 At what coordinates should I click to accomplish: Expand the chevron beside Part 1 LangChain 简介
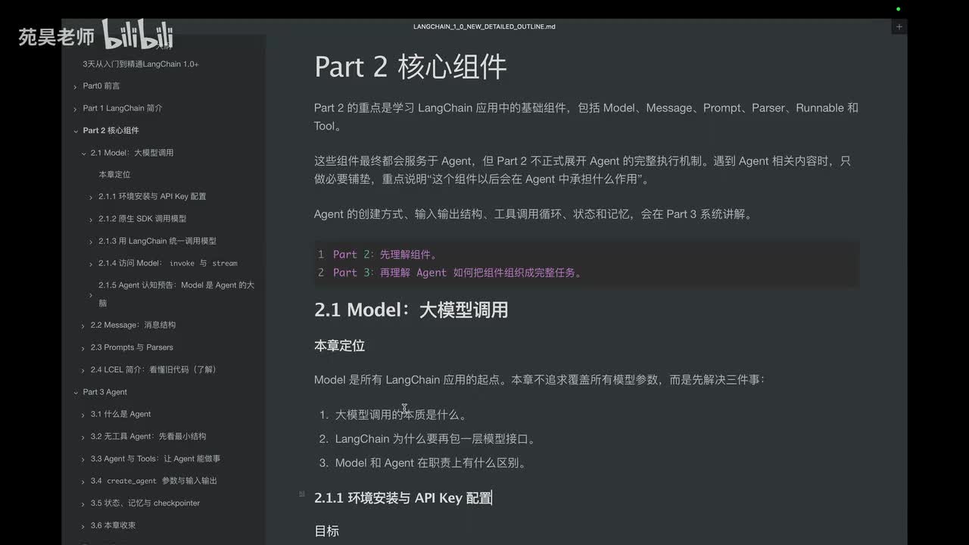(x=75, y=109)
